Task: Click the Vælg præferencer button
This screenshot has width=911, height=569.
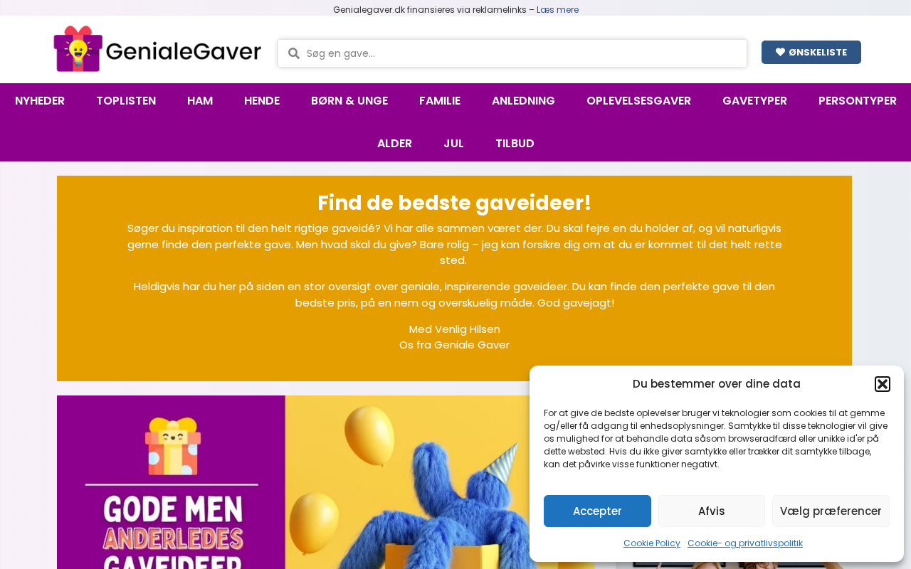Action: (x=831, y=511)
